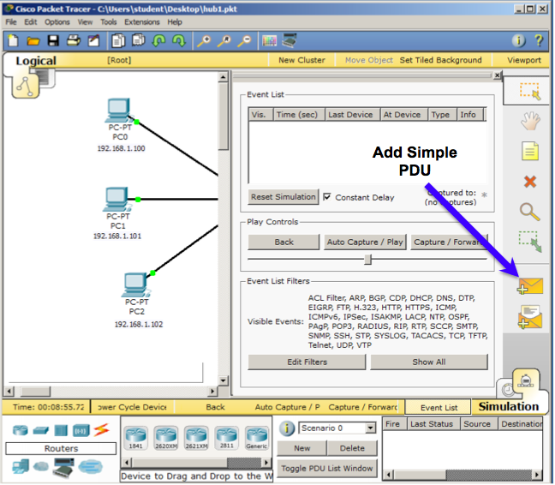Click the Copy toolbar icon
This screenshot has height=485, width=555.
[x=118, y=41]
